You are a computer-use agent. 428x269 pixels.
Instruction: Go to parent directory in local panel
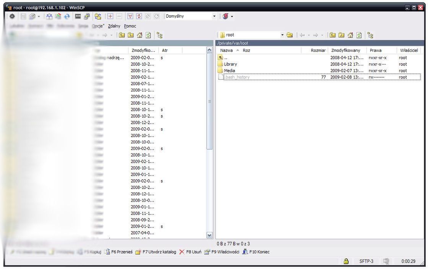(122, 35)
